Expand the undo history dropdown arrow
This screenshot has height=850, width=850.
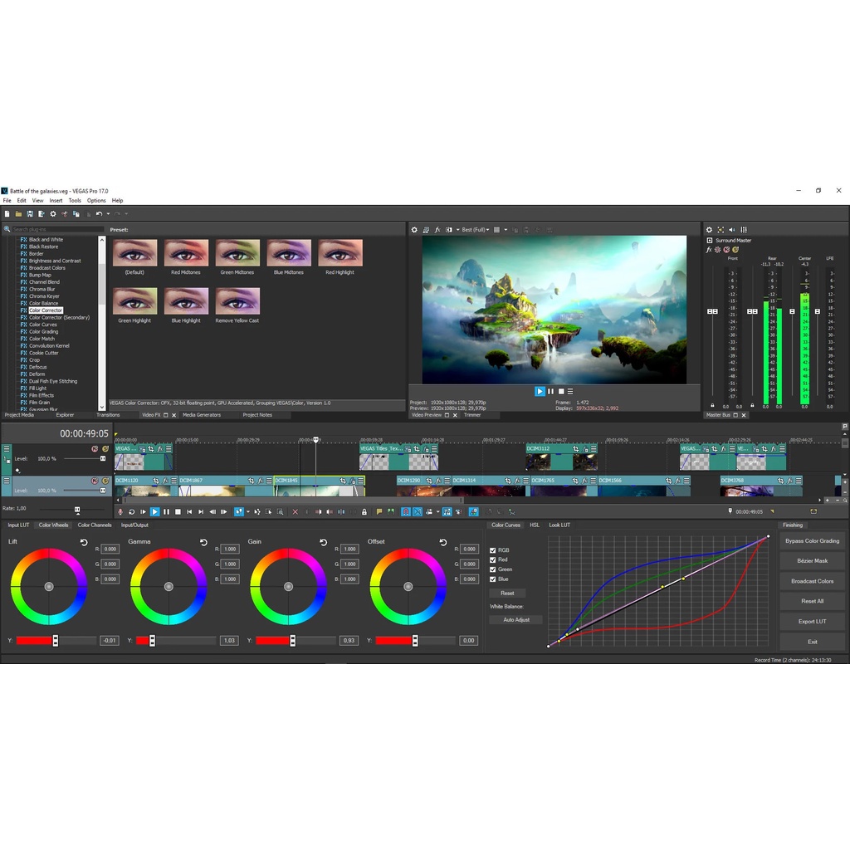[108, 214]
